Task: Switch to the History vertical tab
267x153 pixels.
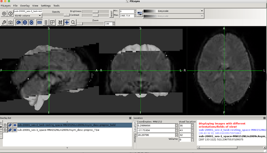Action: (135, 138)
